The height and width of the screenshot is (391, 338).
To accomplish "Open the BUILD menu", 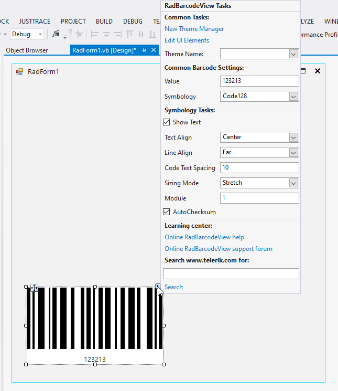I will [104, 22].
